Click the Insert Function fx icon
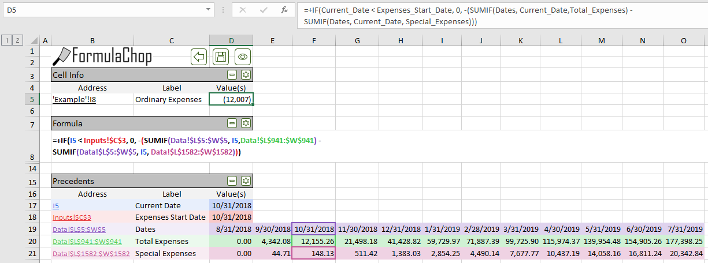 point(284,10)
